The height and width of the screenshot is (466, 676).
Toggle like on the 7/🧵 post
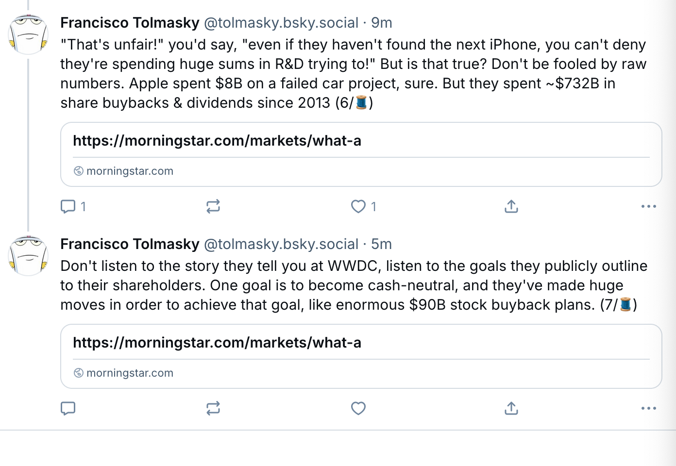tap(358, 408)
